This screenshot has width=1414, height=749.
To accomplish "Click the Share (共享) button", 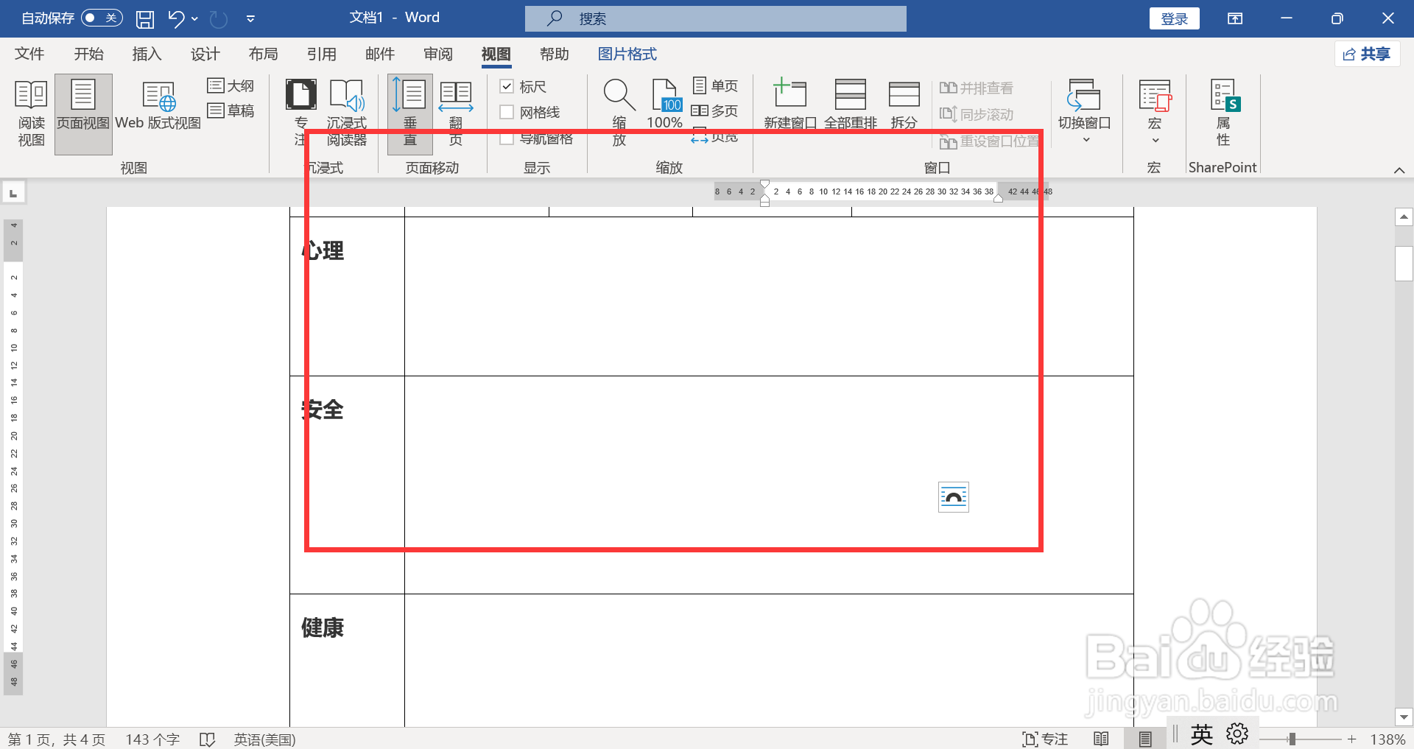I will click(1367, 54).
